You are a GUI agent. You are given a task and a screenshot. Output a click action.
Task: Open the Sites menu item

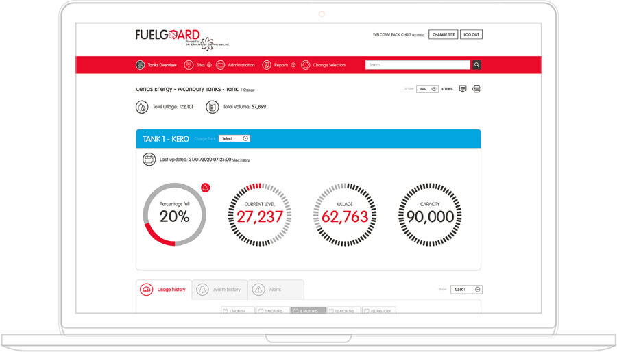[x=201, y=65]
